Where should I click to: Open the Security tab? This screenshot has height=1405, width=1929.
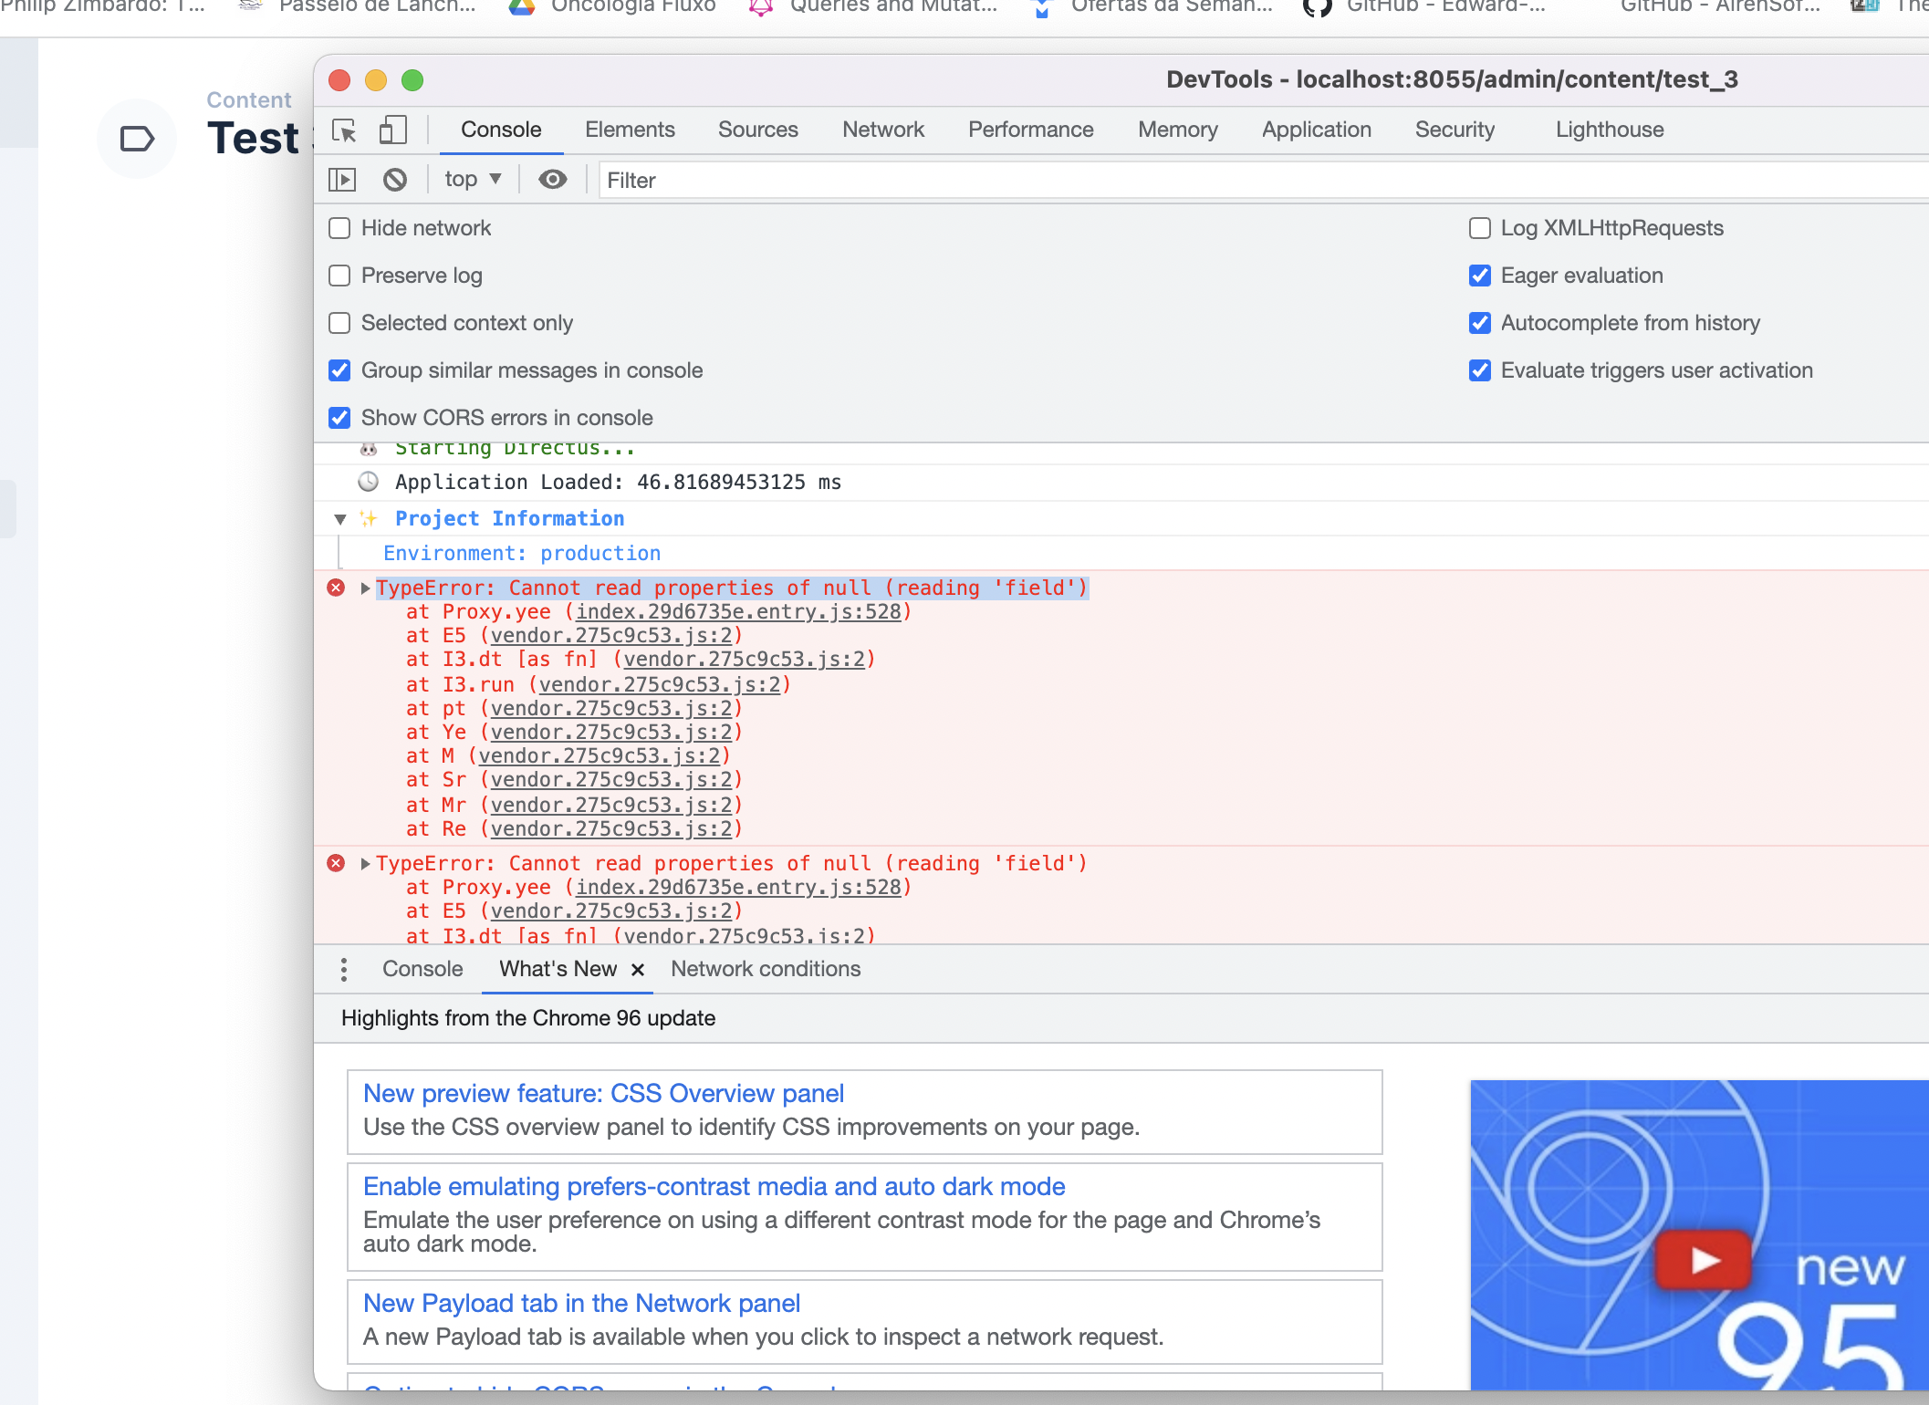(1455, 130)
